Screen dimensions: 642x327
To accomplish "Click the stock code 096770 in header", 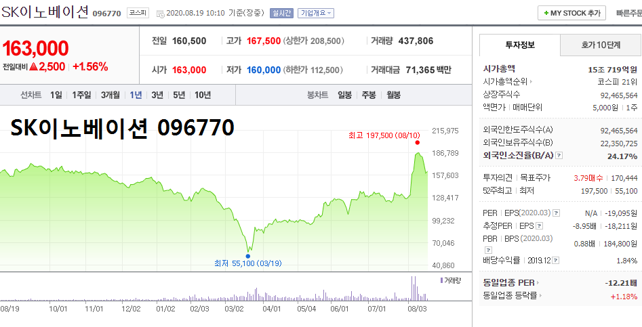I will [x=107, y=14].
